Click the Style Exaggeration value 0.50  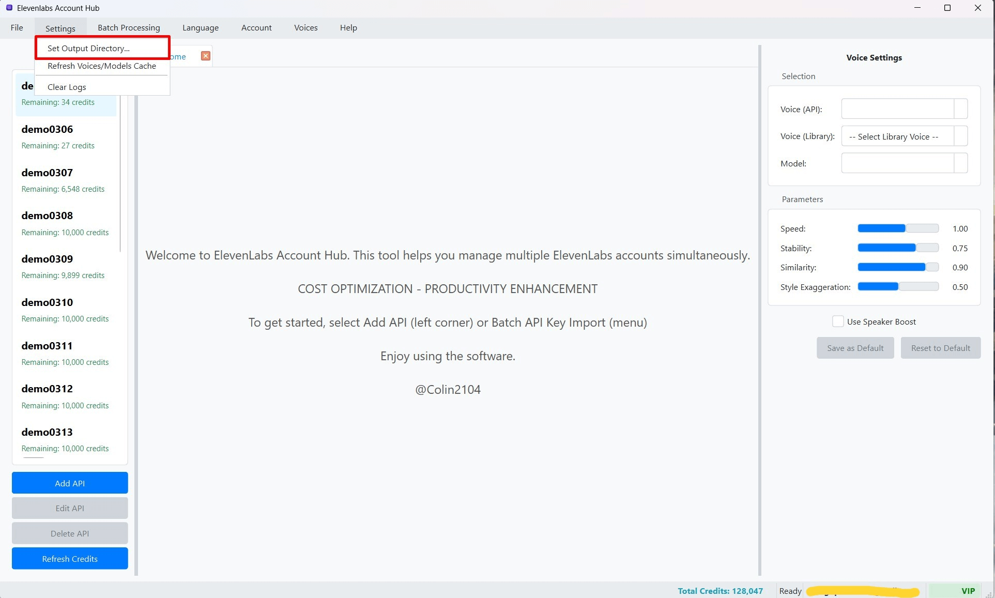(x=960, y=287)
